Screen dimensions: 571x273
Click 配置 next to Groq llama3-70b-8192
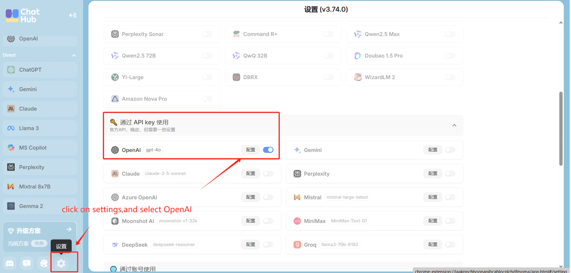point(432,244)
